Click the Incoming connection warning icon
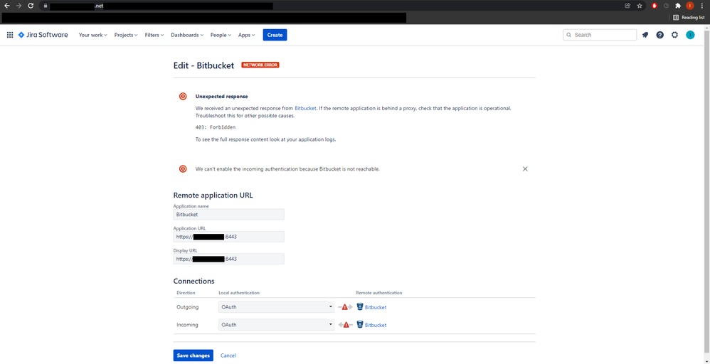Image resolution: width=710 pixels, height=364 pixels. 345,325
